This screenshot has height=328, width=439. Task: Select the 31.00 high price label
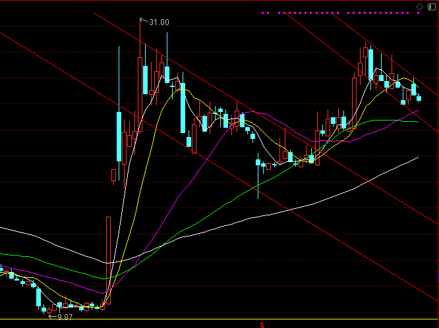(159, 22)
